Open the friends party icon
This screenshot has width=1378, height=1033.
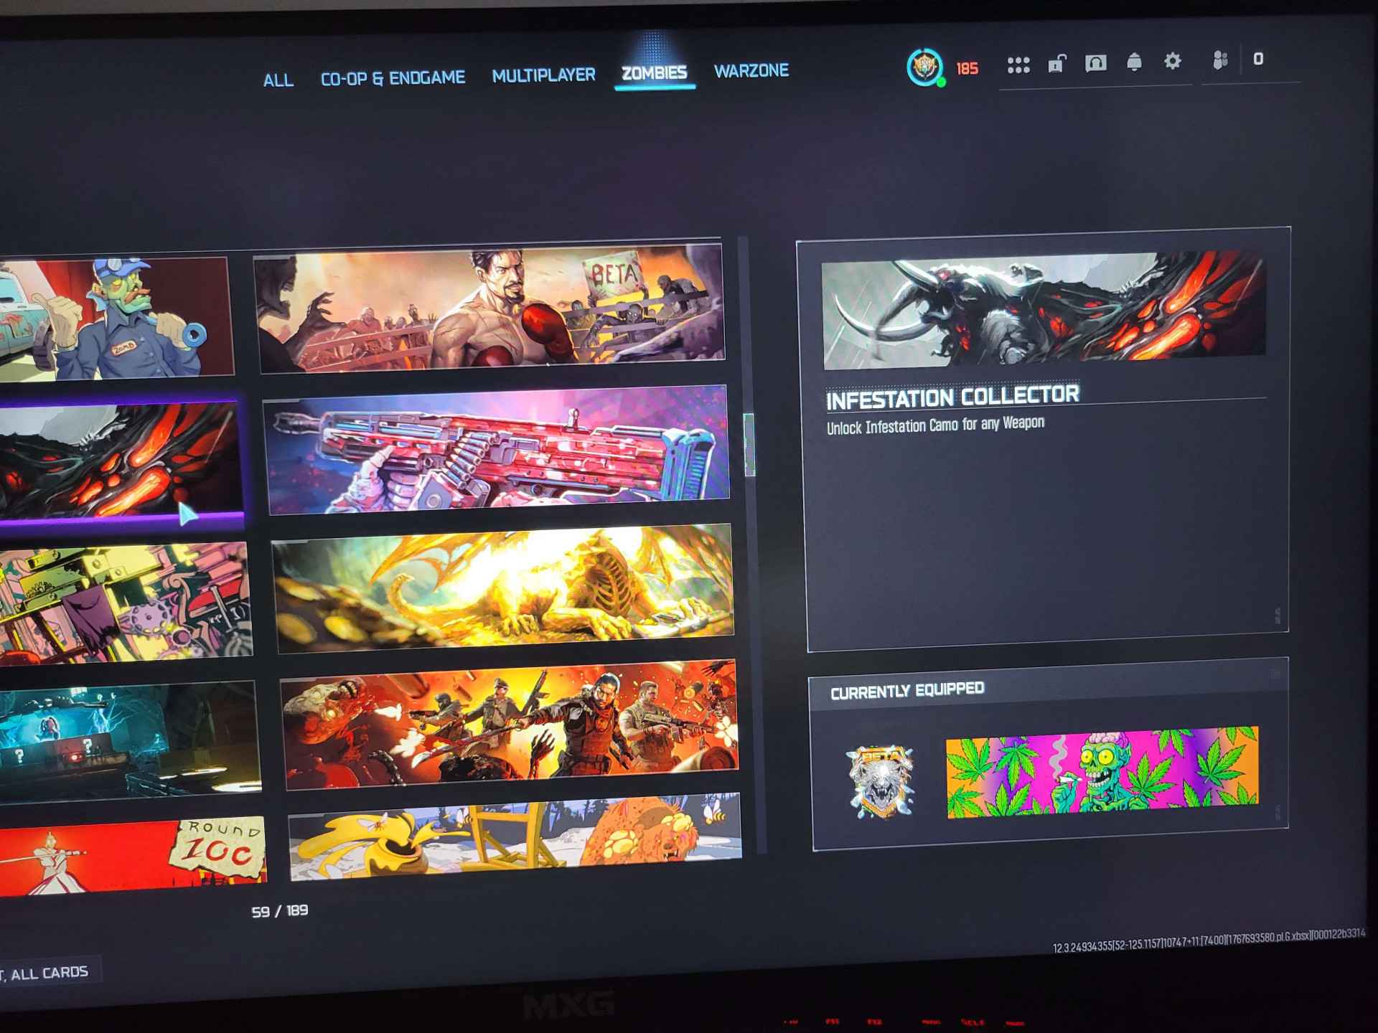pyautogui.click(x=1219, y=60)
